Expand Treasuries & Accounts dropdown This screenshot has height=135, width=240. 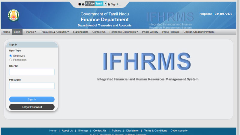pyautogui.click(x=55, y=32)
